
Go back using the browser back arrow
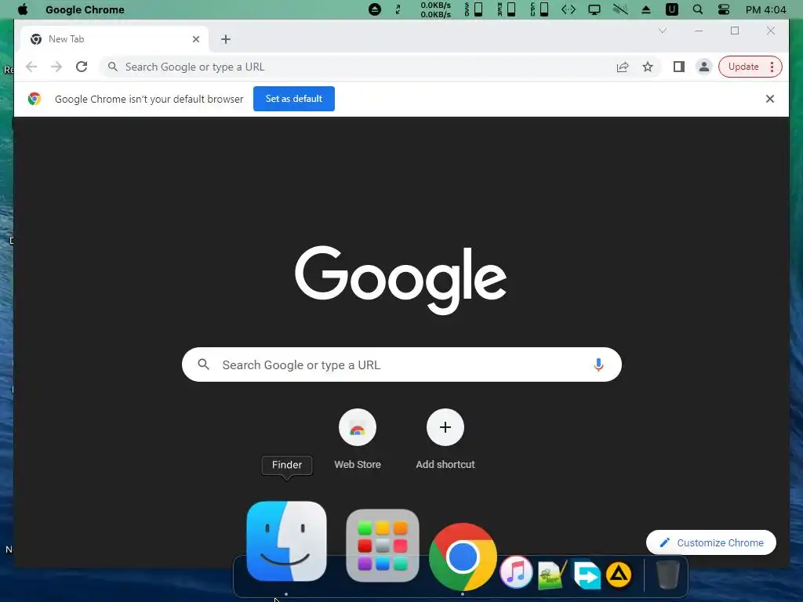31,67
